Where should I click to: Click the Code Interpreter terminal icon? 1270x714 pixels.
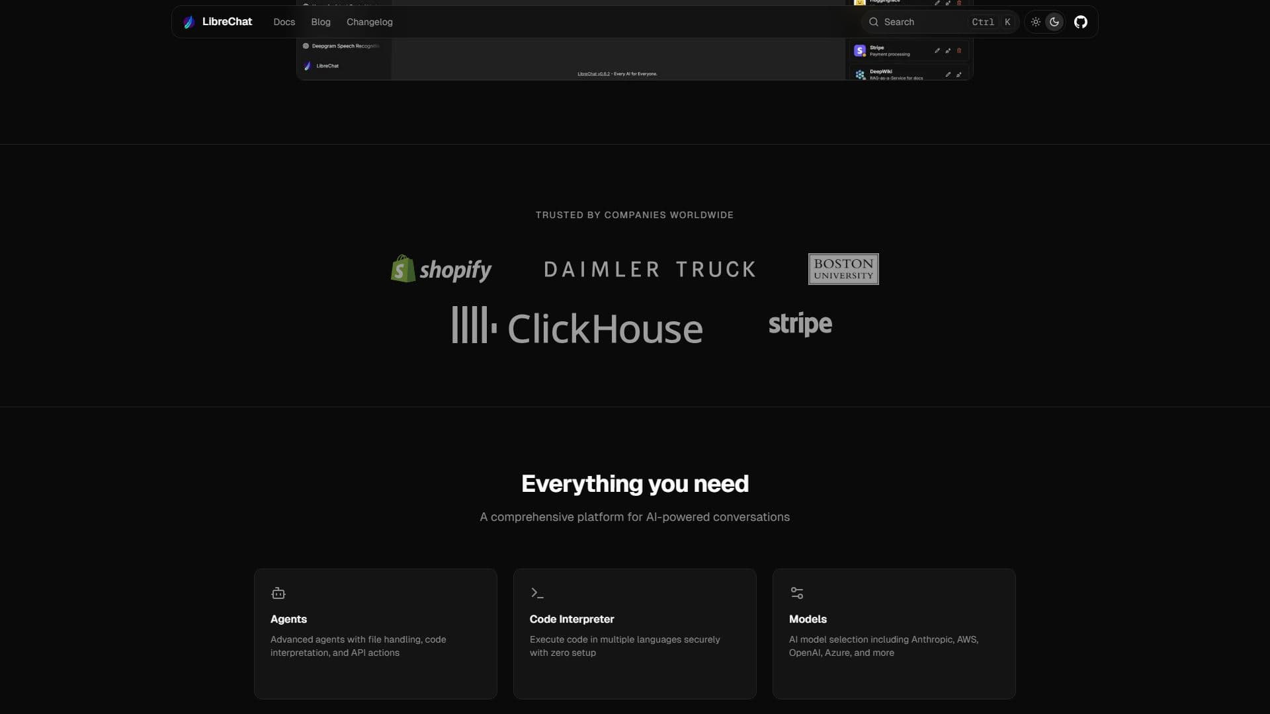click(537, 593)
